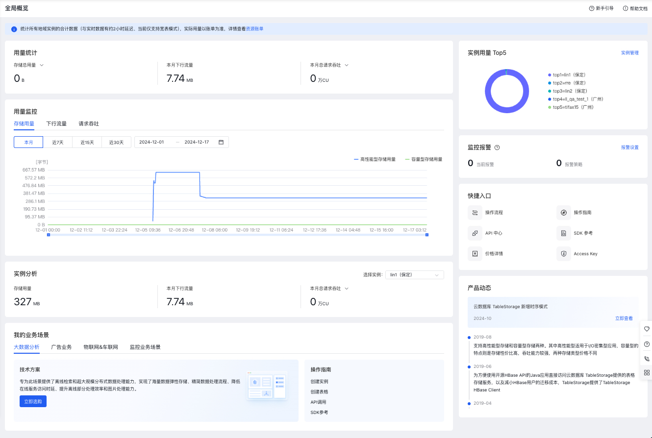Open 选择实例 lin1 dropdown
Screen dimensions: 652x438
(415, 275)
